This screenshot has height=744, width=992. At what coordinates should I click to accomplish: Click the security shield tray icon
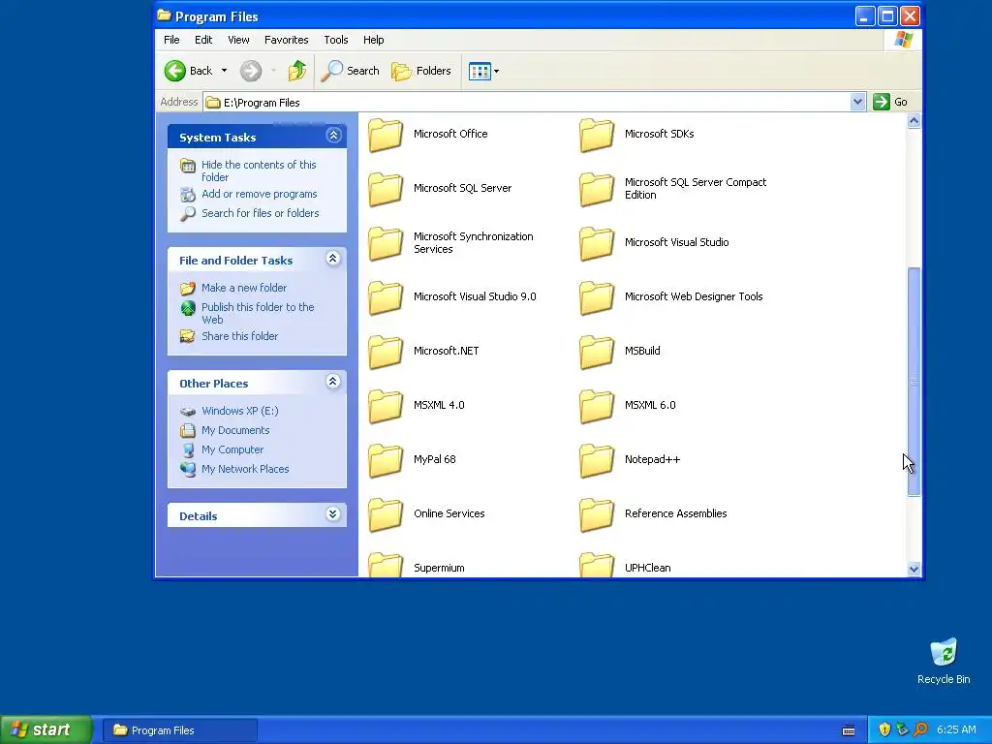tap(884, 729)
